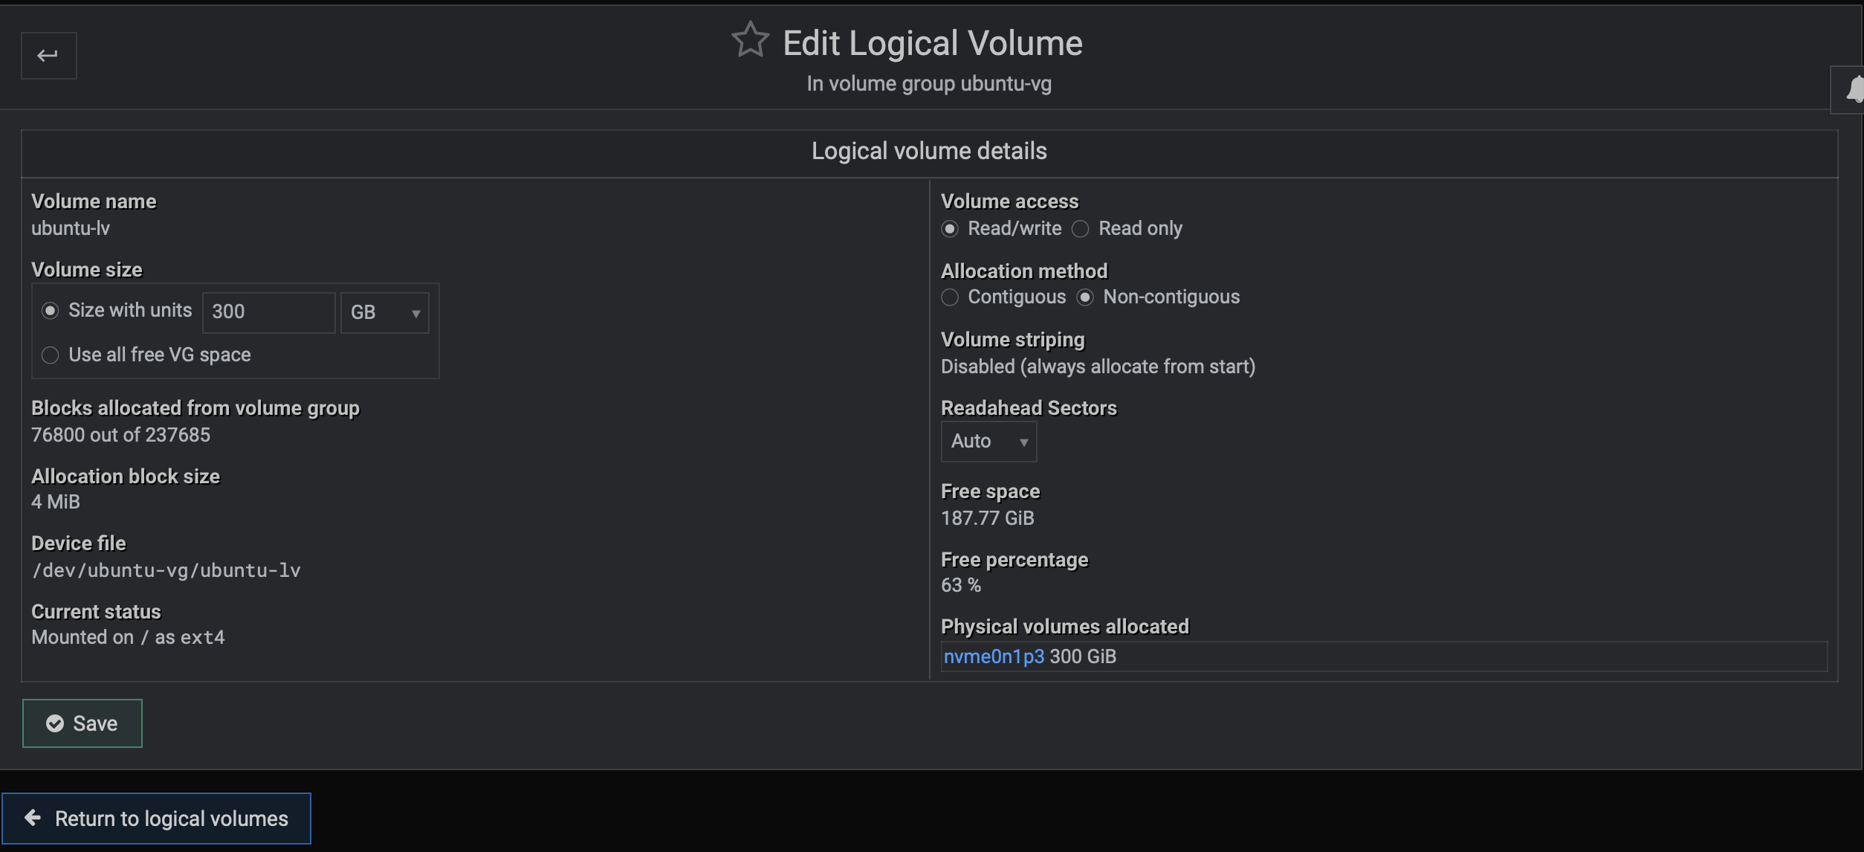Open the nvme0n1p3 physical volume link
This screenshot has height=852, width=1864.
(x=994, y=656)
